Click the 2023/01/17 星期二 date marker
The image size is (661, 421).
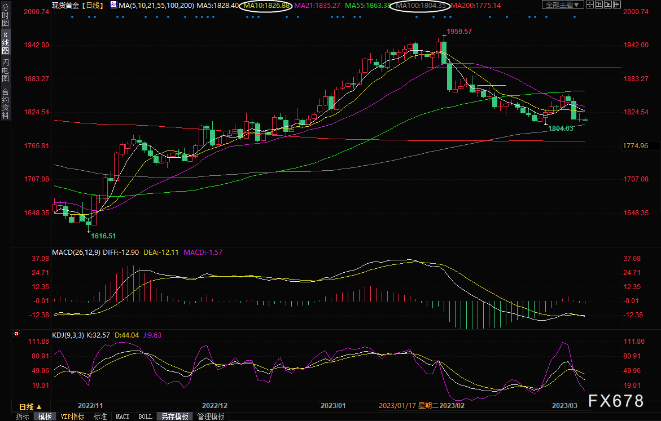[x=409, y=405]
